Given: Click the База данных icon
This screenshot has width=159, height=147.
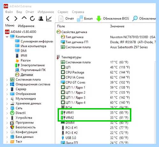Looking at the screenshot, I should tap(12, 137).
